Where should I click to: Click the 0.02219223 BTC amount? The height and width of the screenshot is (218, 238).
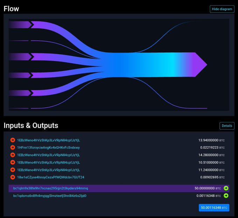(x=212, y=148)
